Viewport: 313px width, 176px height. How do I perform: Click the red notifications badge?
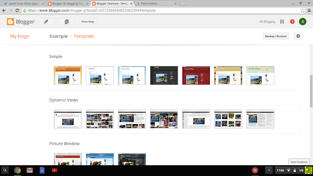pyautogui.click(x=292, y=22)
